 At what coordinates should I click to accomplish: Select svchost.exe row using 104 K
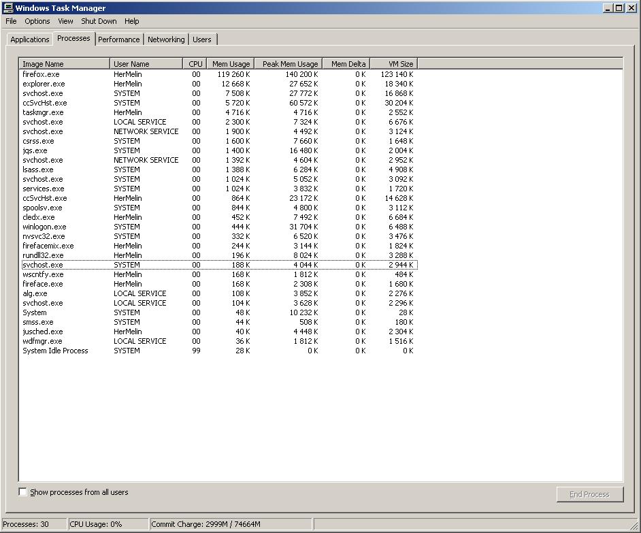point(219,303)
